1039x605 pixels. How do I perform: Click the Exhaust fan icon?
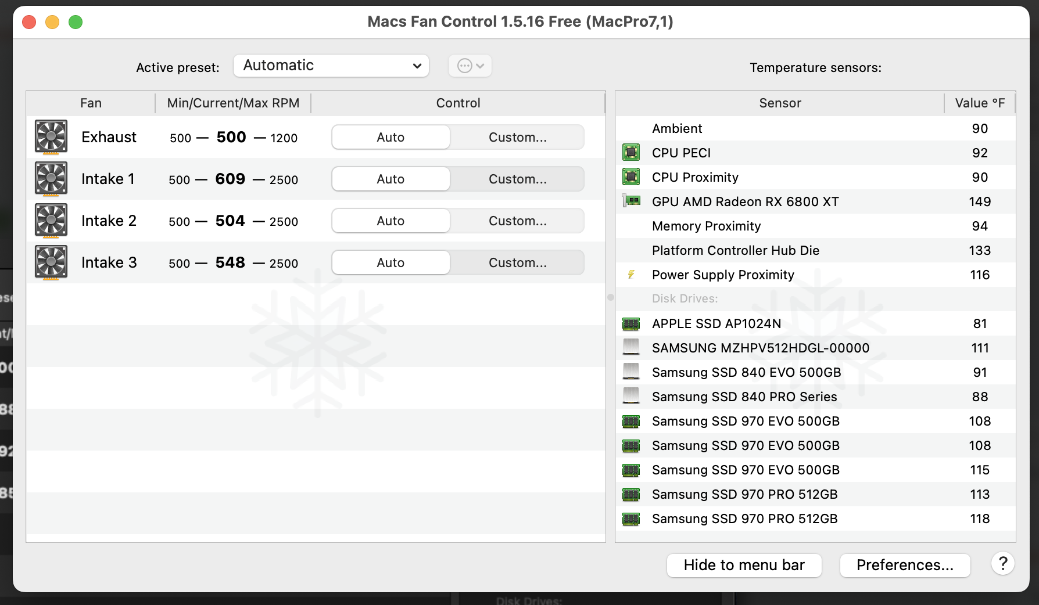tap(51, 137)
